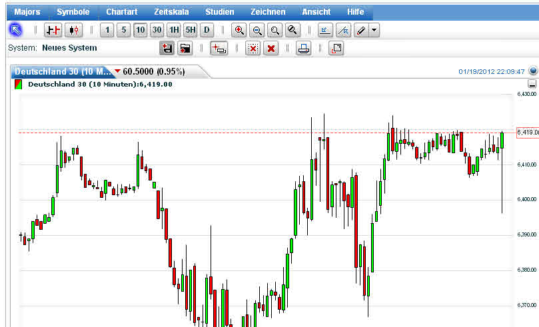Open the Symbole menu
This screenshot has height=327, width=539.
[73, 12]
